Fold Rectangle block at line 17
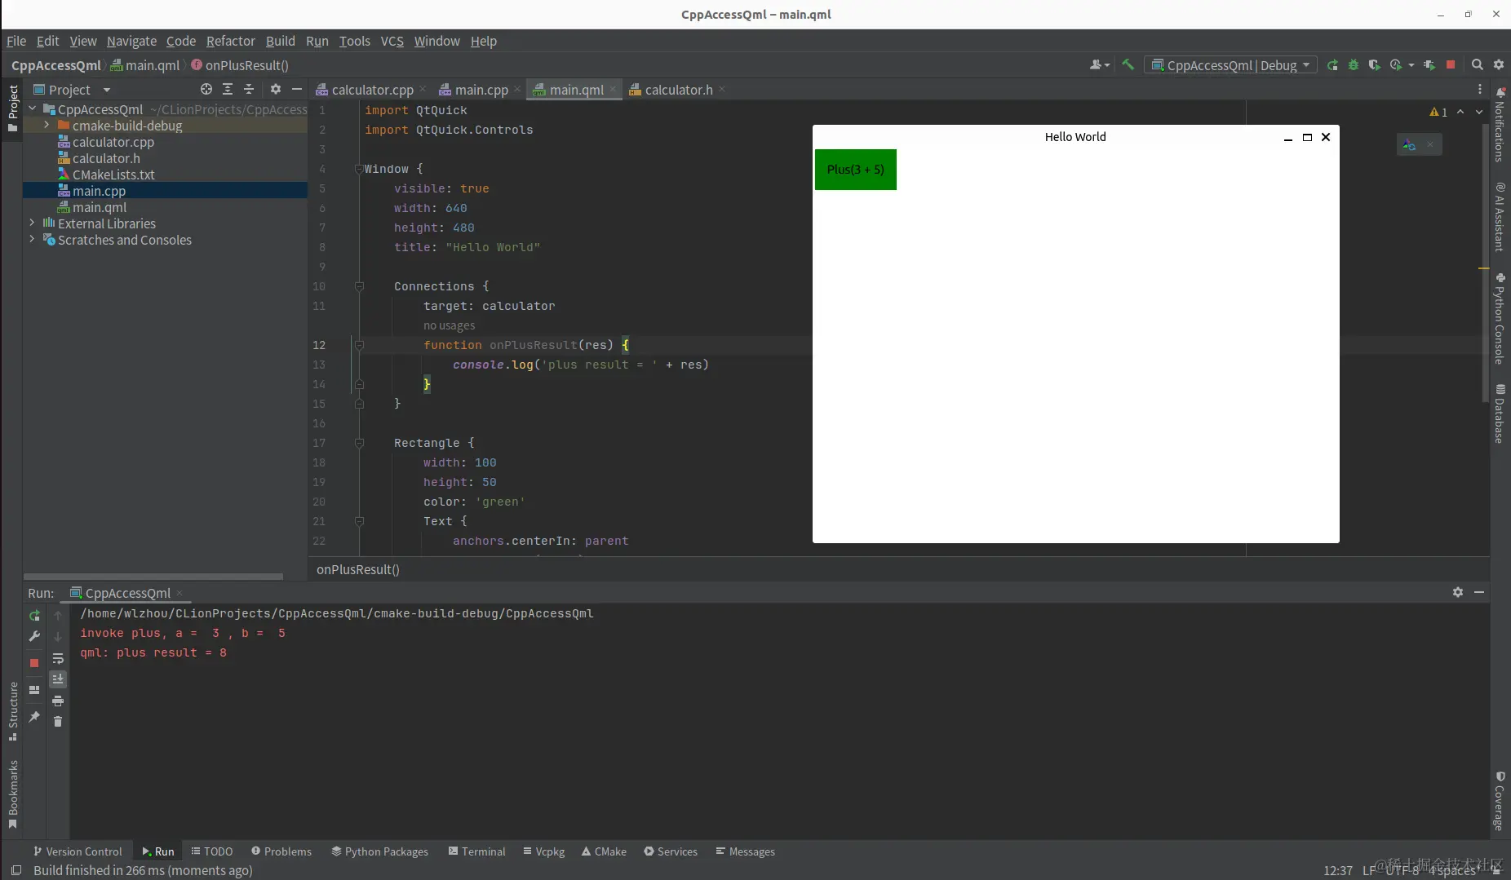This screenshot has width=1511, height=880. point(358,443)
